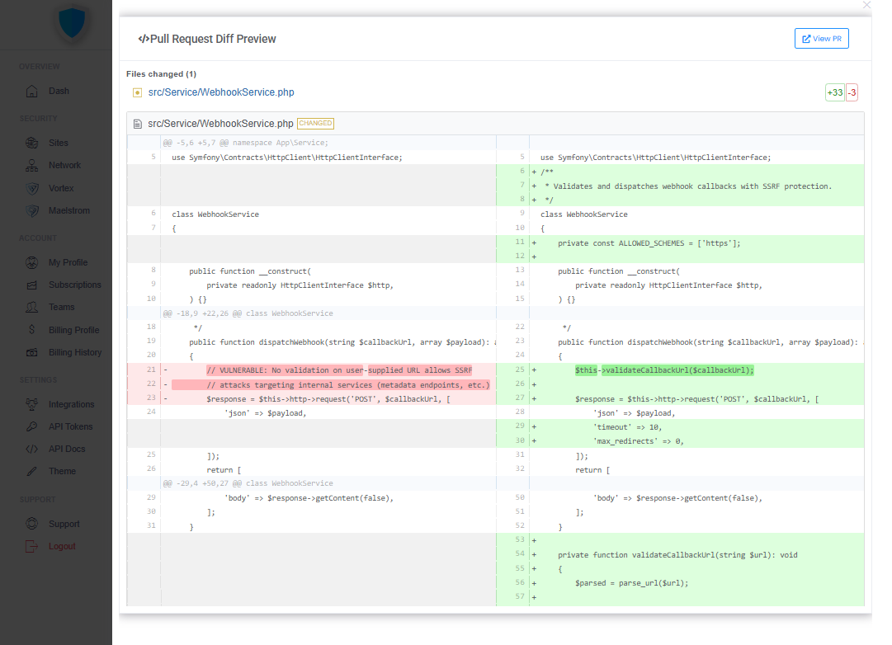
Task: Open the Maelstrom scanner
Action: tap(69, 210)
